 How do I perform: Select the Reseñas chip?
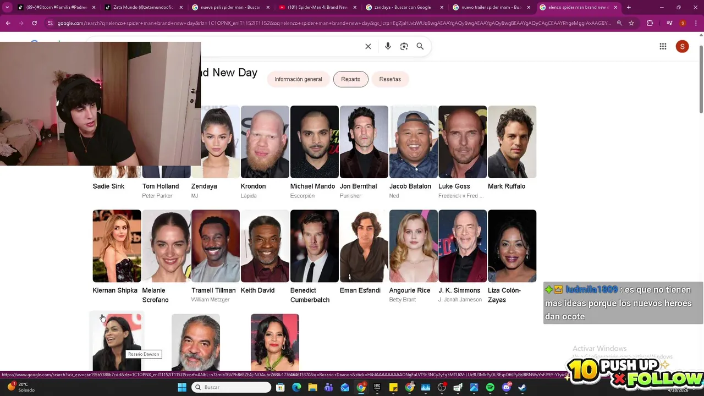click(x=390, y=79)
